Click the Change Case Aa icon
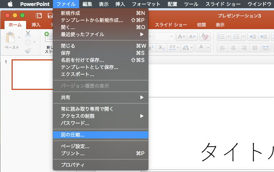Viewport: 274px width, 172px height. (186, 48)
